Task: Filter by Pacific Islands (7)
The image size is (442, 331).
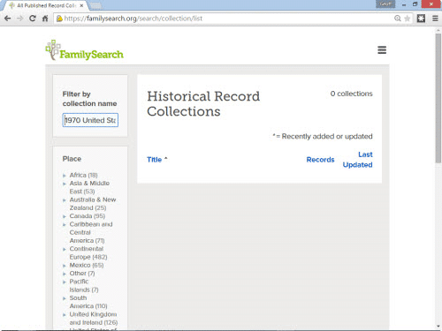Action: 84,285
